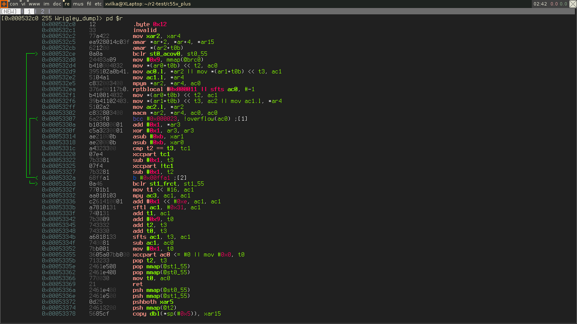Click "xccpart tc1" at 0x00053320
This screenshot has width=577, height=324.
click(x=152, y=154)
